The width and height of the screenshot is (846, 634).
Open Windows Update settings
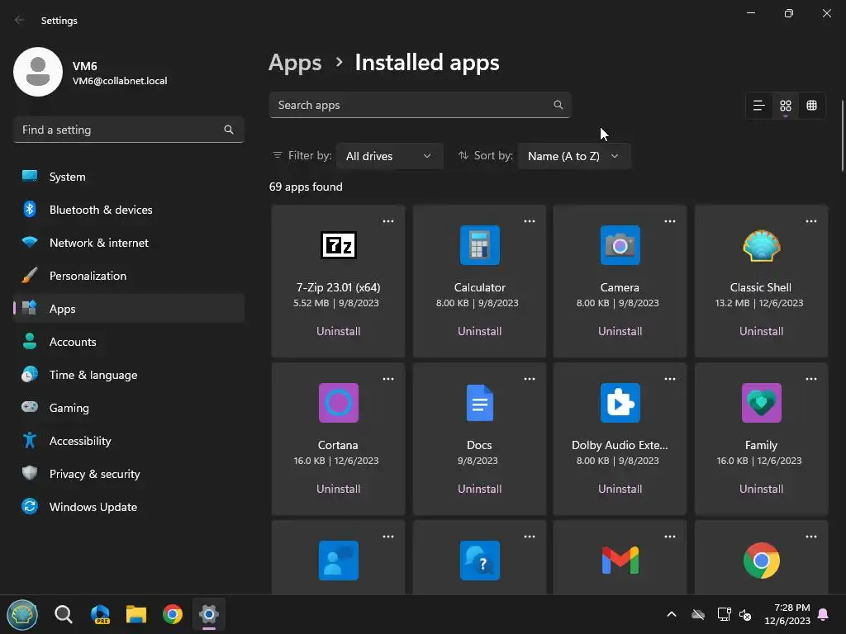(x=128, y=507)
